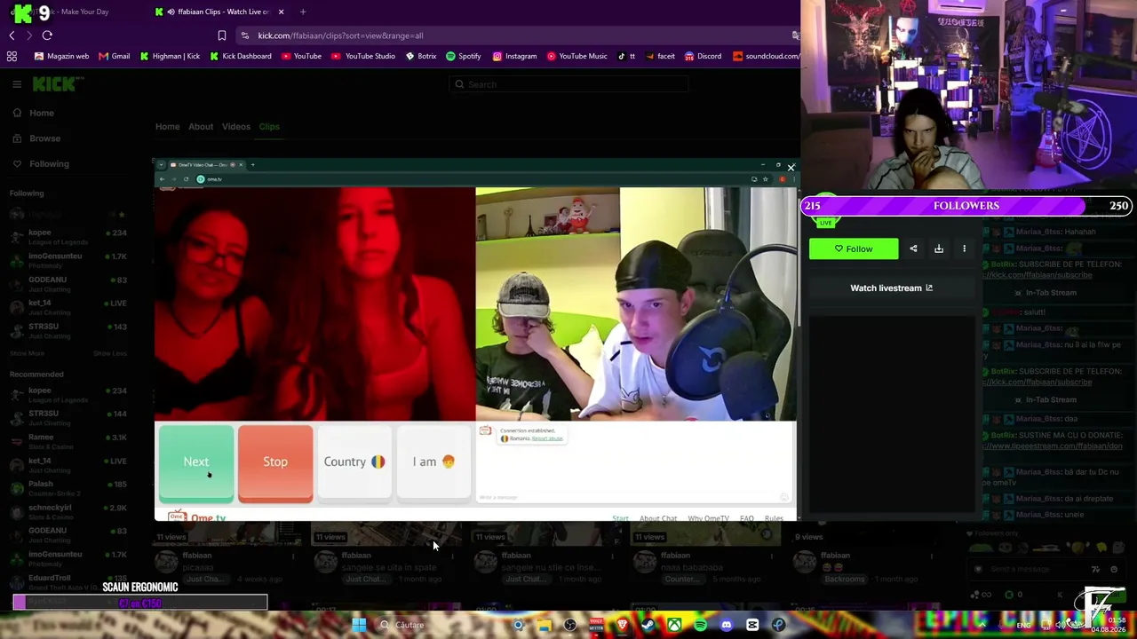Open the followed channel ket_14 in the Following list
This screenshot has width=1137, height=639.
68,307
